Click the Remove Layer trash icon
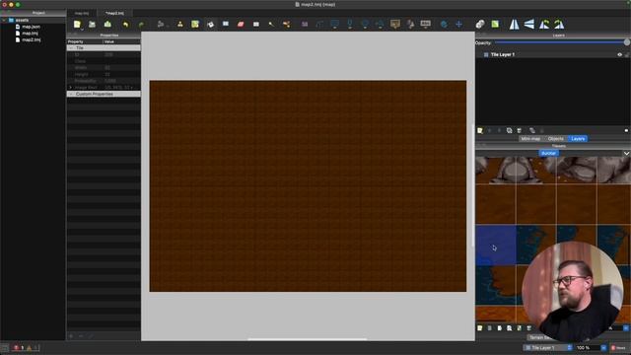Screen dimensions: 631x355 [x=520, y=130]
